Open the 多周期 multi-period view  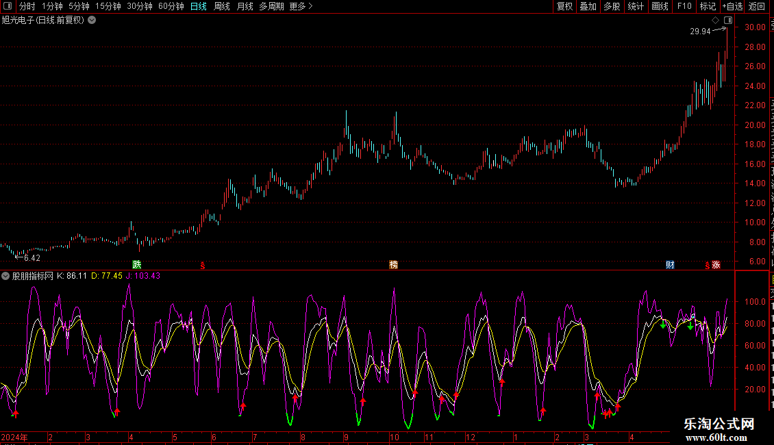click(x=271, y=6)
